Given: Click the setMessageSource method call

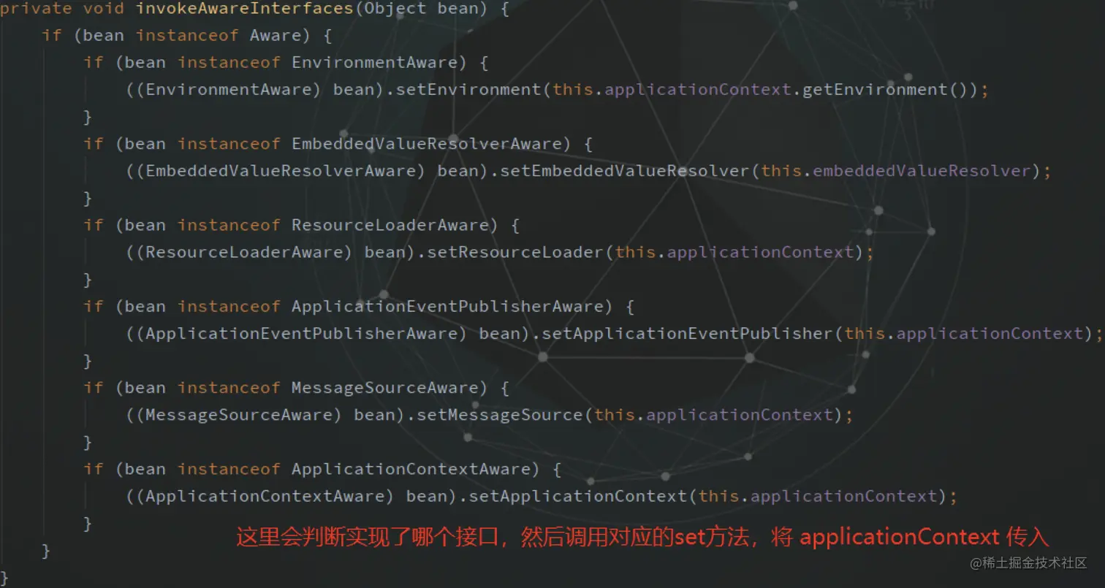Looking at the screenshot, I should coord(500,414).
